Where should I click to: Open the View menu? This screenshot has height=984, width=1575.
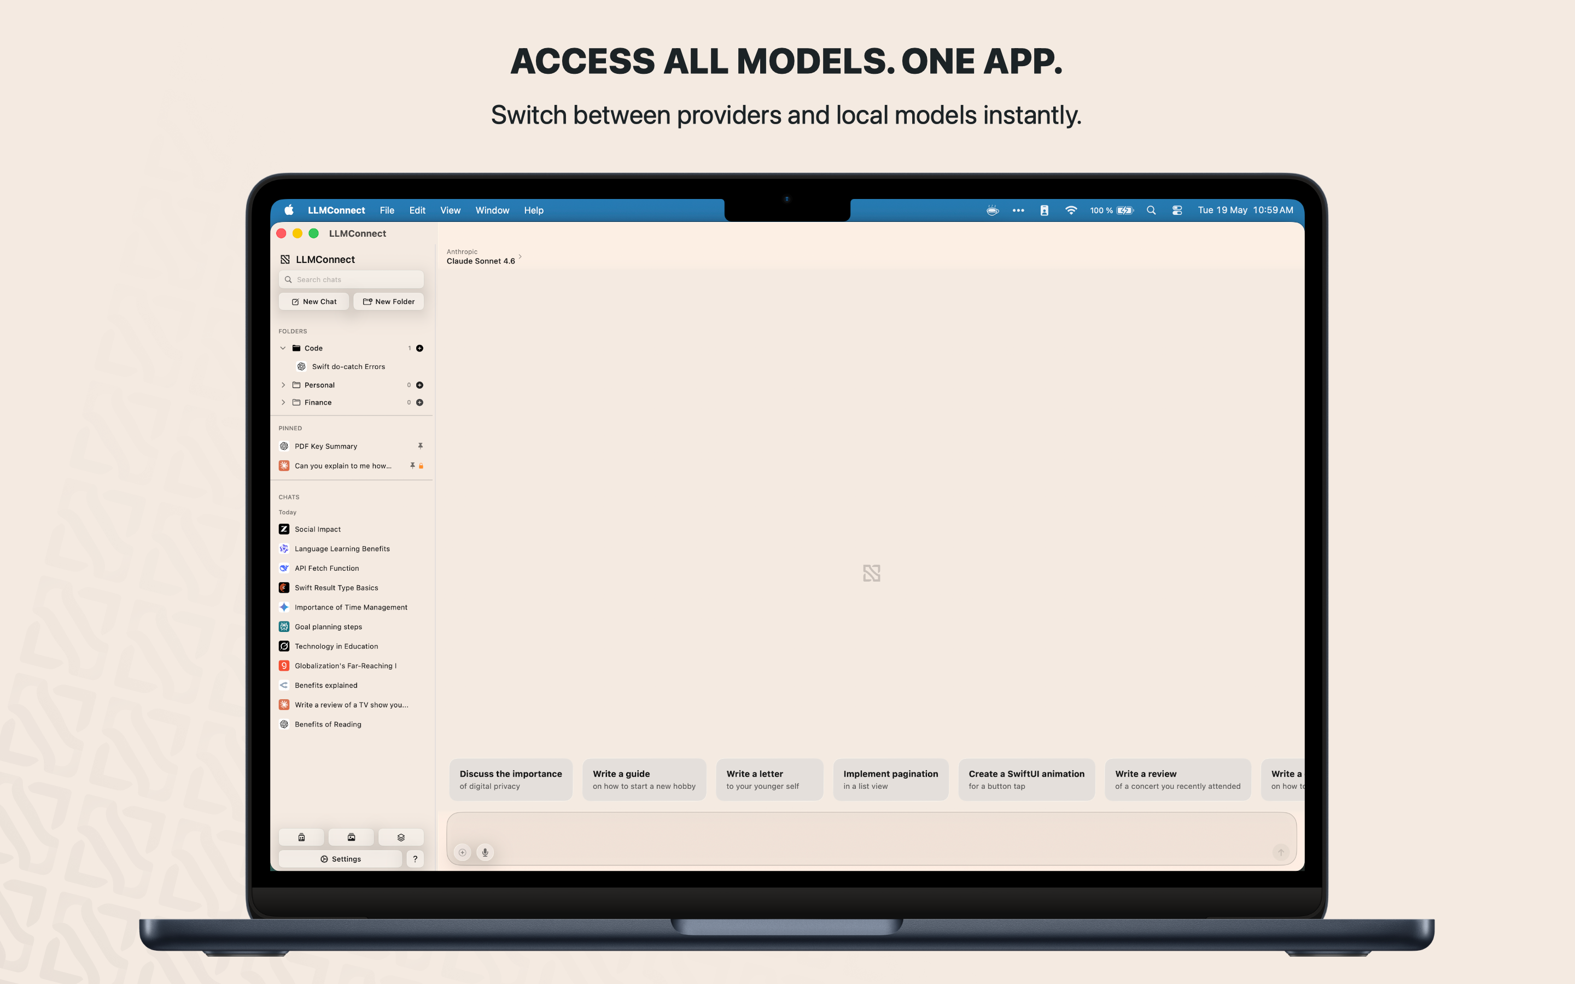point(451,210)
